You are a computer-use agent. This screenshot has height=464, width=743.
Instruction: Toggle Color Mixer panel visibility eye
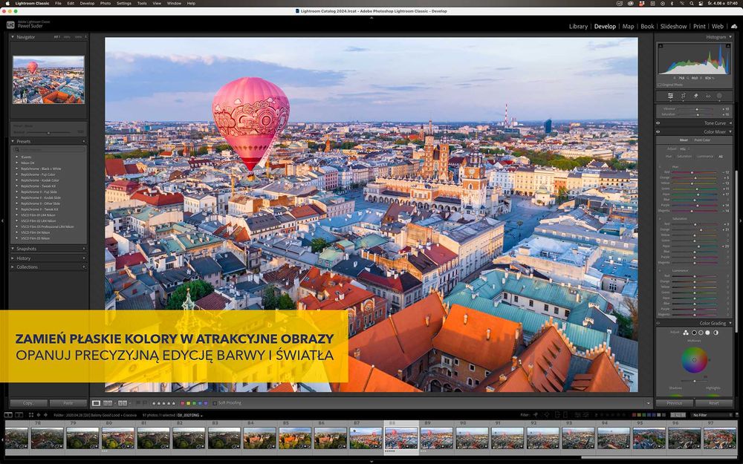(658, 131)
